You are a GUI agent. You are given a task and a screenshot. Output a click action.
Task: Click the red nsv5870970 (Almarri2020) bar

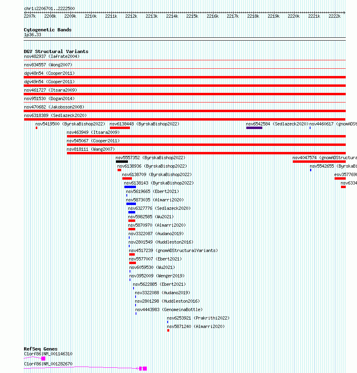click(132, 230)
